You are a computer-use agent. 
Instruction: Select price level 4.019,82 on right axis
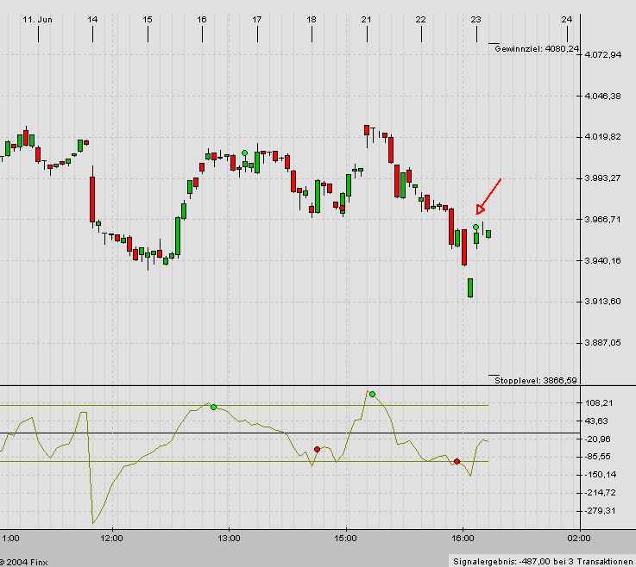tap(603, 137)
